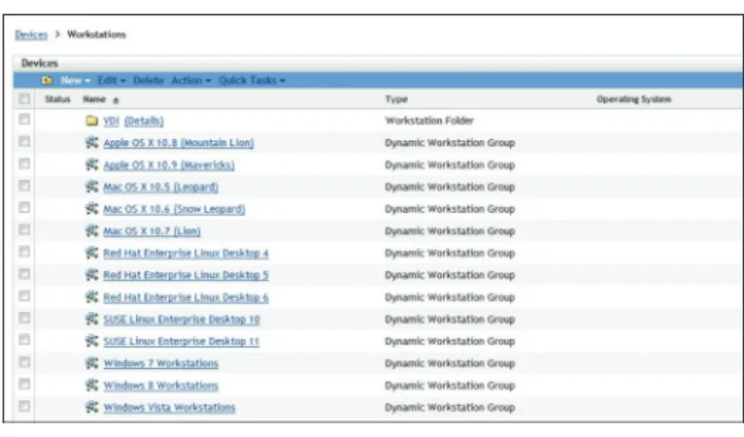The height and width of the screenshot is (437, 744).
Task: Sort by the Name column header
Action: click(94, 99)
